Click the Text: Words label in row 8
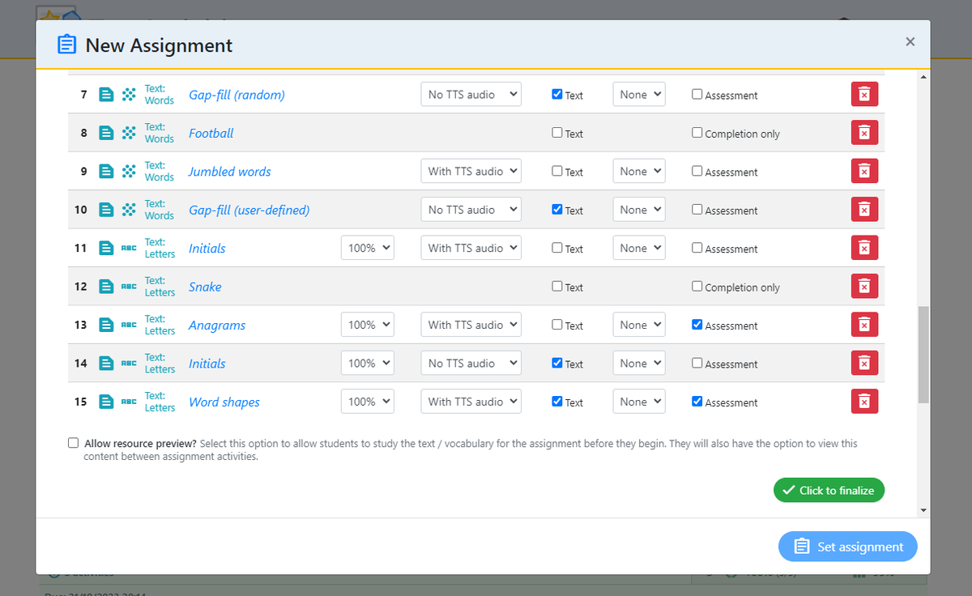This screenshot has width=972, height=596. [x=160, y=133]
